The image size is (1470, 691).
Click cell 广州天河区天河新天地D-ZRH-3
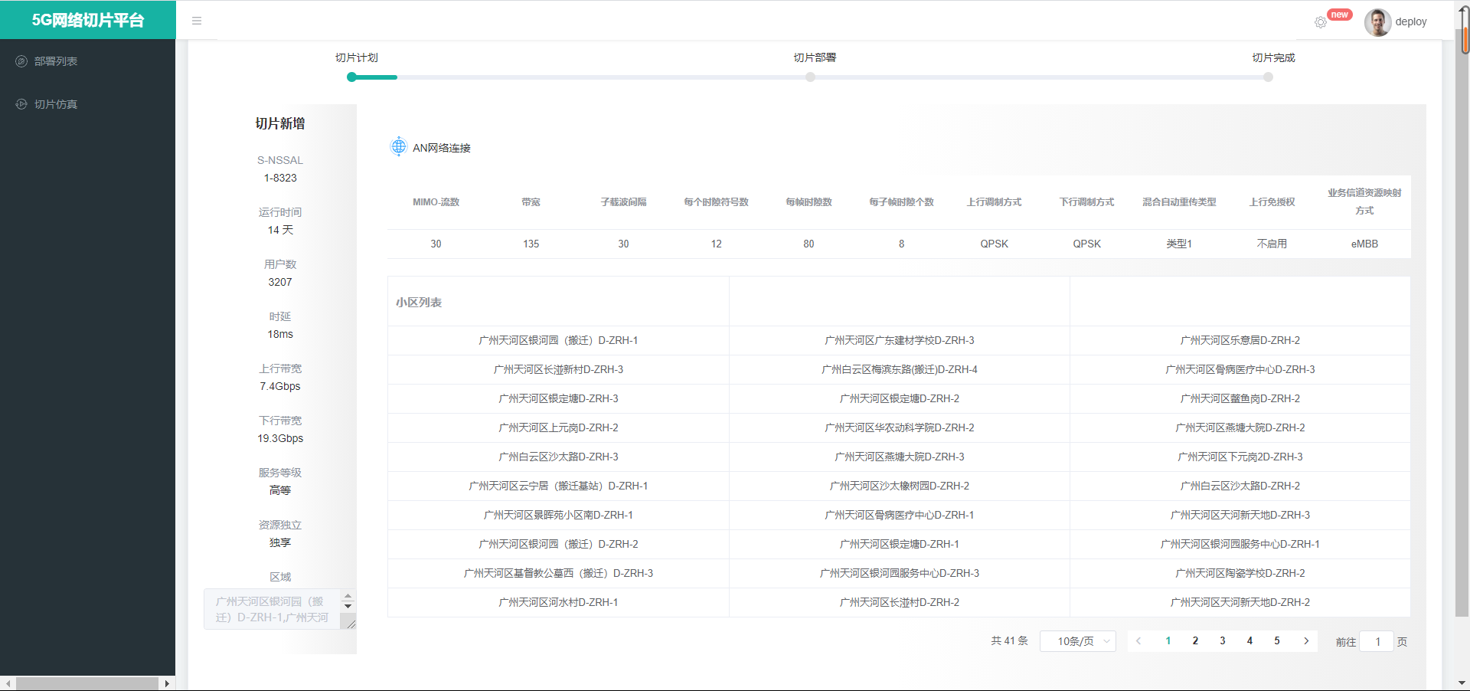click(1240, 515)
